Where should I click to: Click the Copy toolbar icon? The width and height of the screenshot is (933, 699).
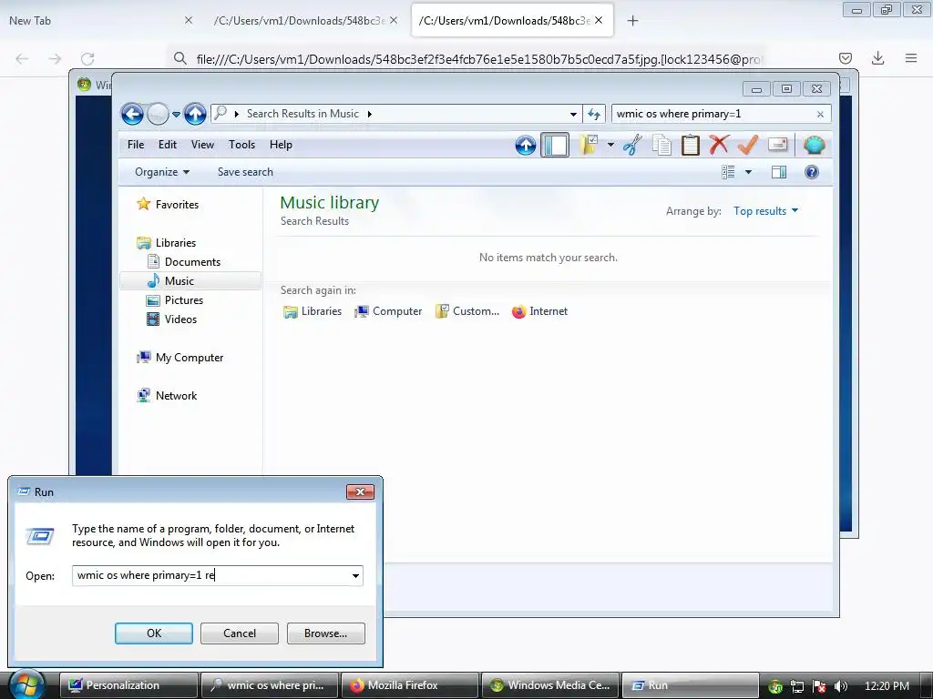click(661, 145)
